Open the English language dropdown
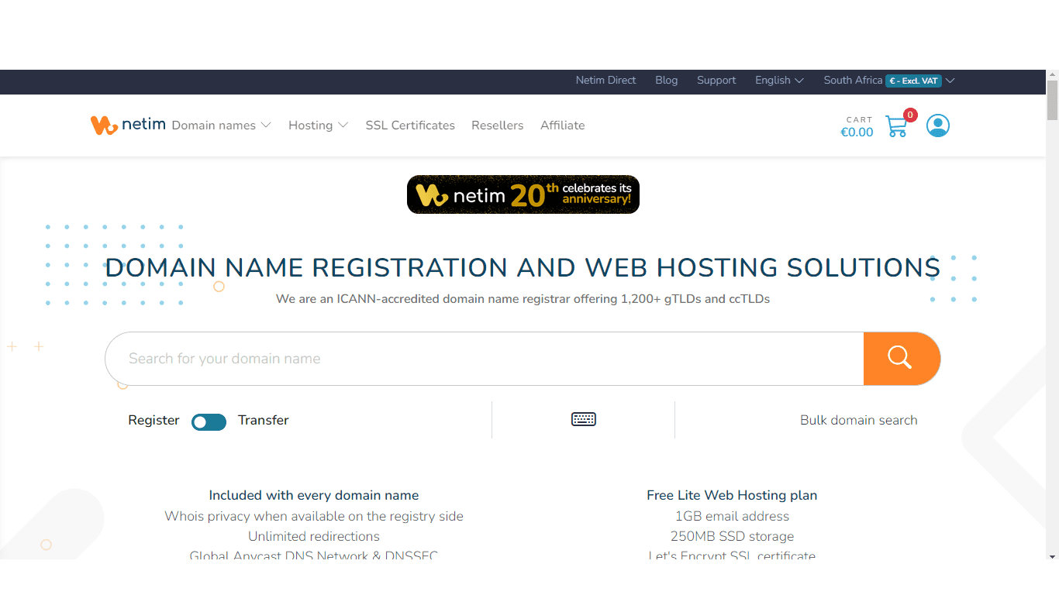1059x595 pixels. [779, 81]
